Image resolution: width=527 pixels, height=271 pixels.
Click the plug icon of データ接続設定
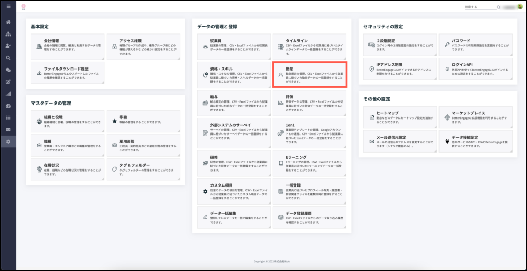[447, 141]
